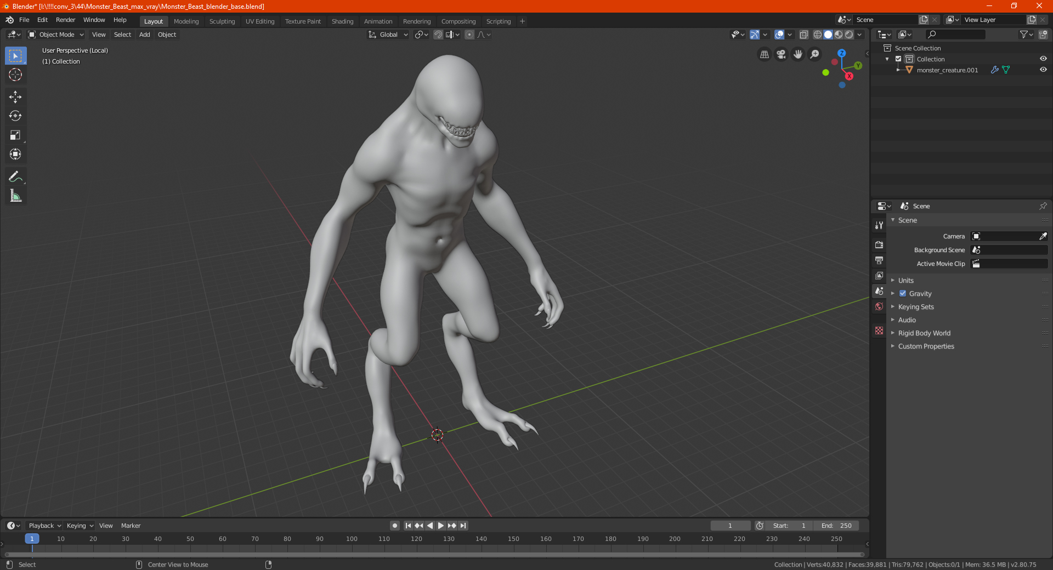This screenshot has height=570, width=1053.
Task: Select the Select Box tool
Action: click(x=15, y=55)
